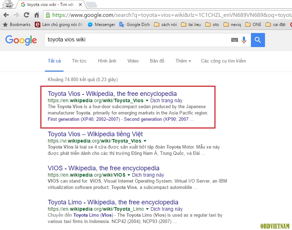The height and width of the screenshot is (230, 292).
Task: Click the Google logo
Action: (x=21, y=40)
